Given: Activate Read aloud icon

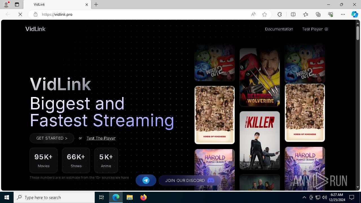Looking at the screenshot, I should click(253, 14).
